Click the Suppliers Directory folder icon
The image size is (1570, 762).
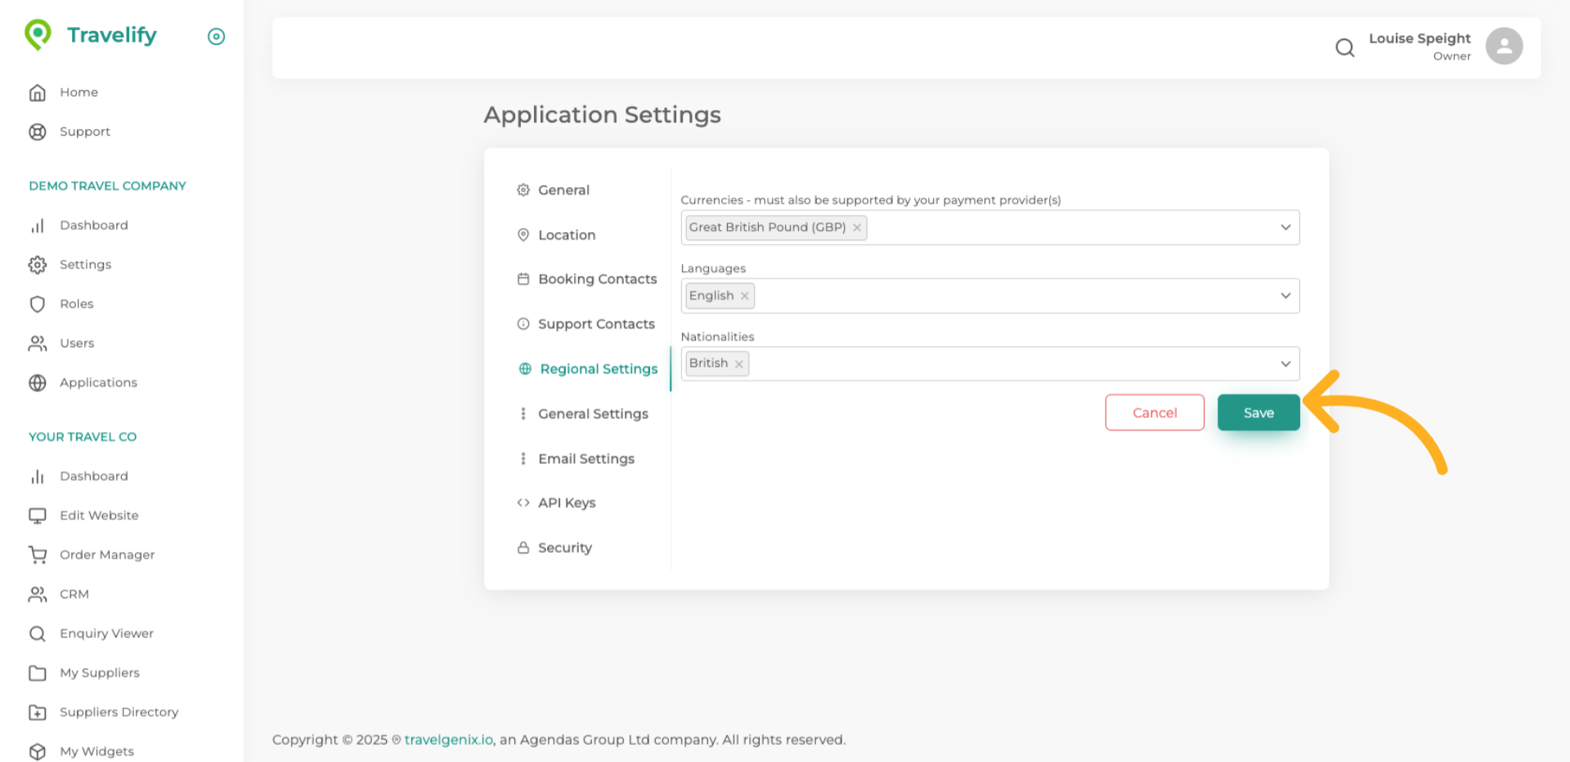[x=38, y=712]
